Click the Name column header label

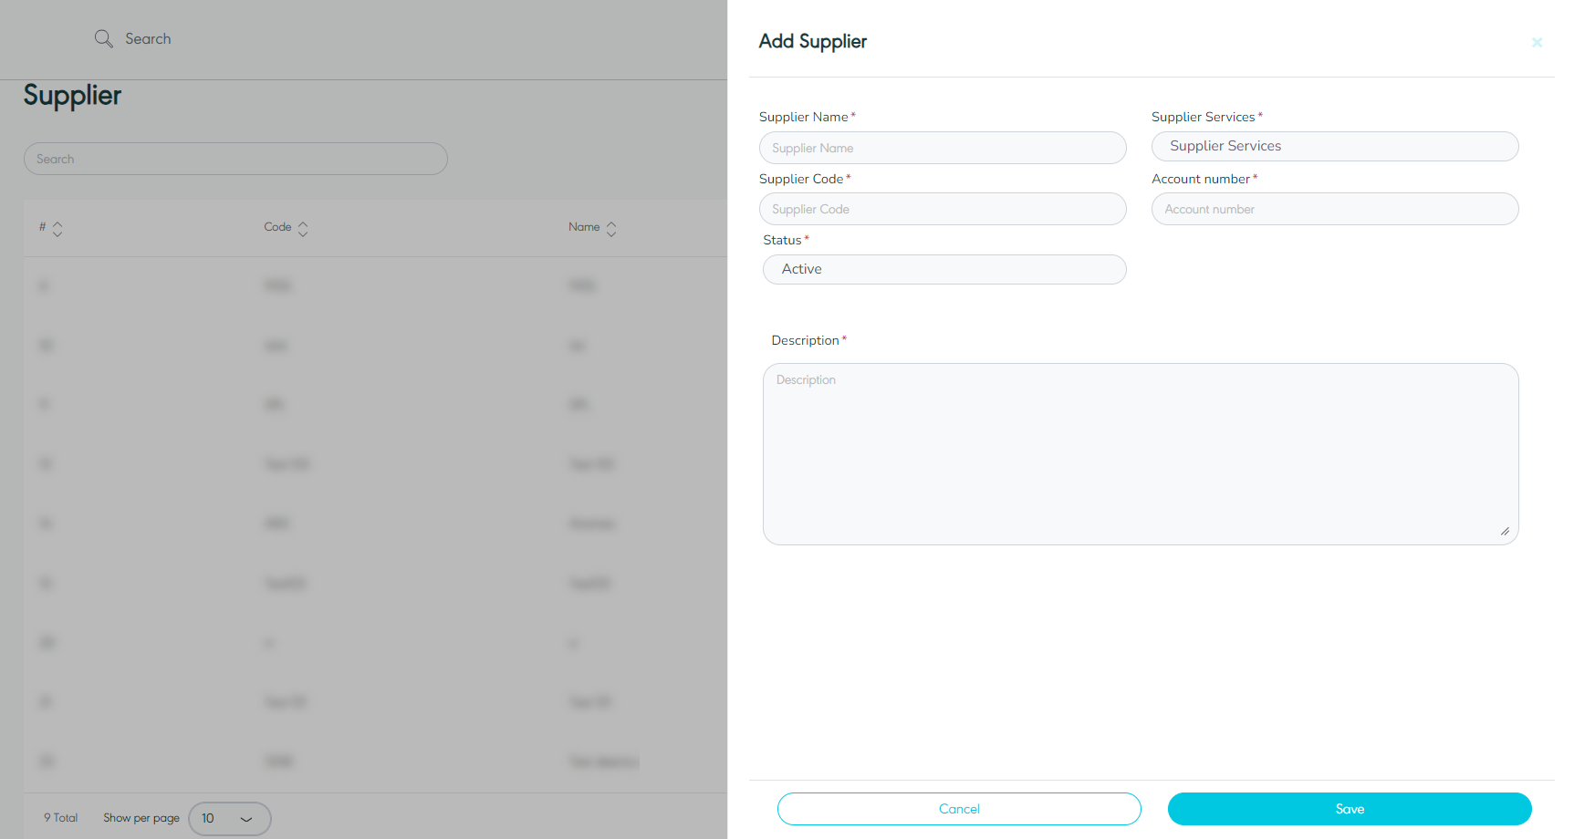point(584,227)
